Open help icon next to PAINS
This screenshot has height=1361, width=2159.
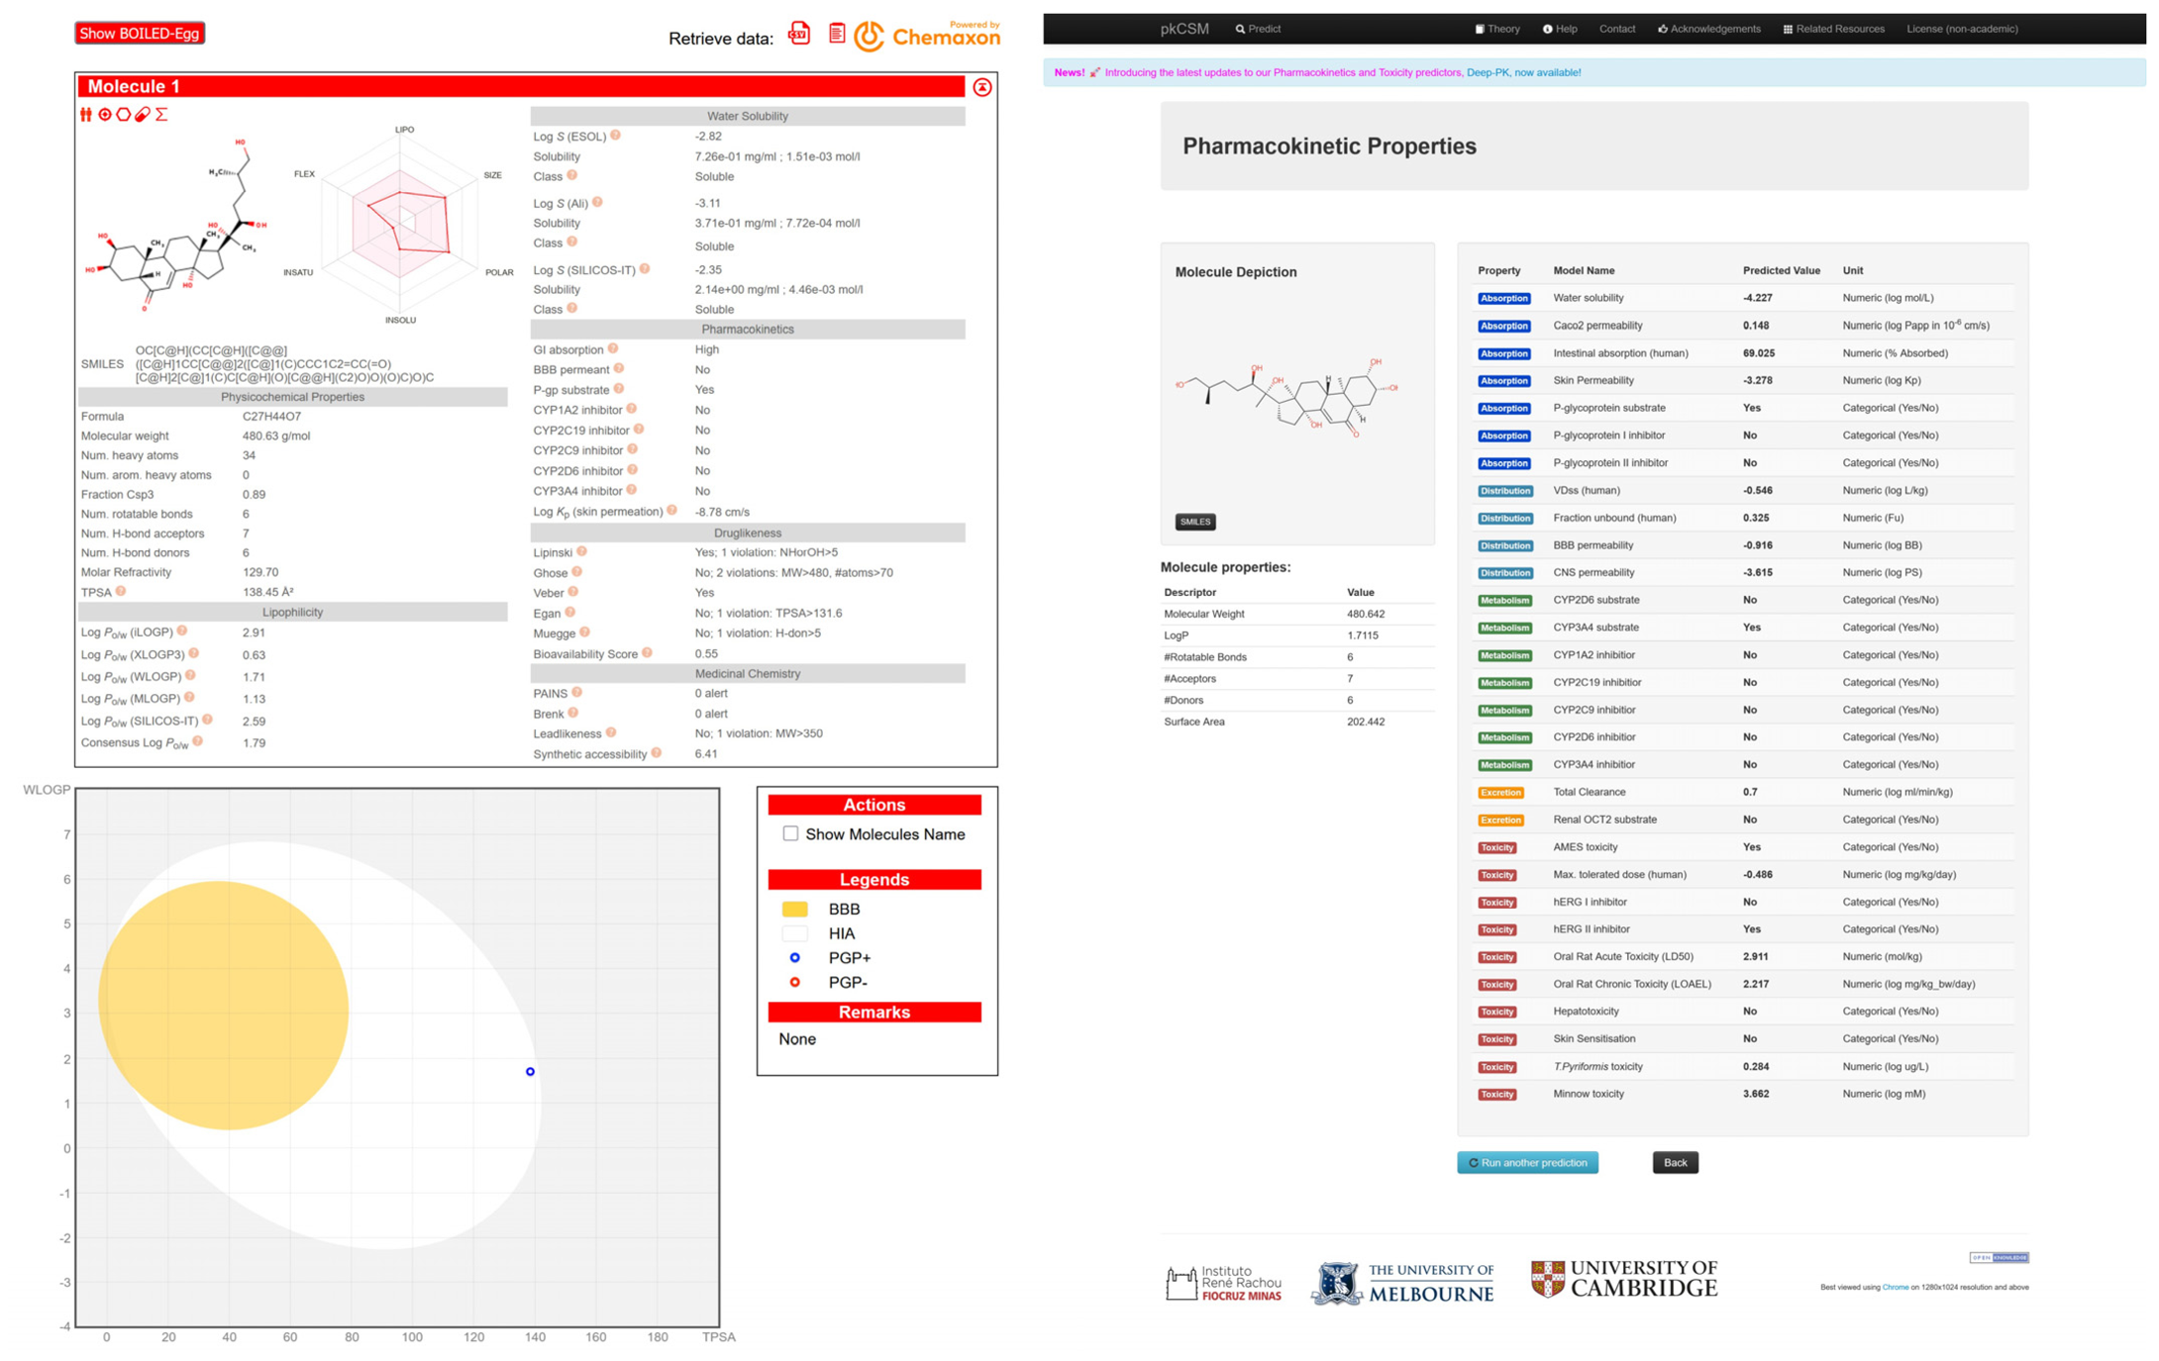coord(577,693)
